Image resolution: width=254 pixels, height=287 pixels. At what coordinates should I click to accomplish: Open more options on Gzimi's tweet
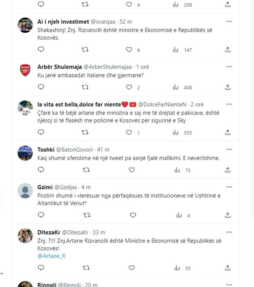[229, 187]
